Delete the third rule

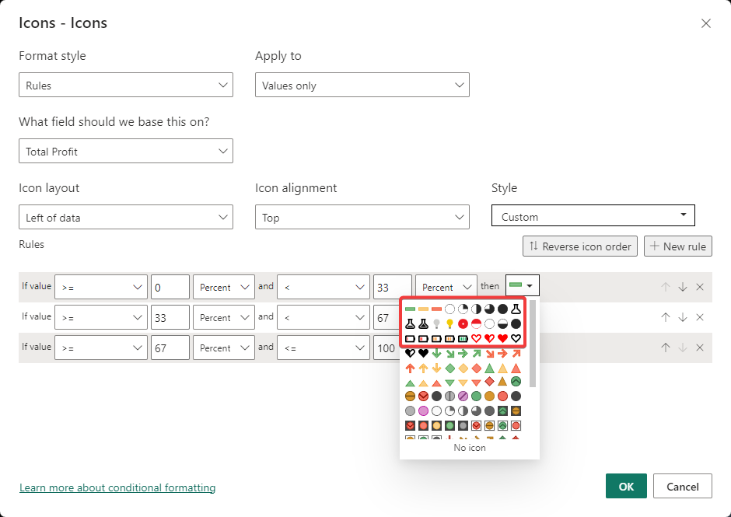click(x=700, y=348)
